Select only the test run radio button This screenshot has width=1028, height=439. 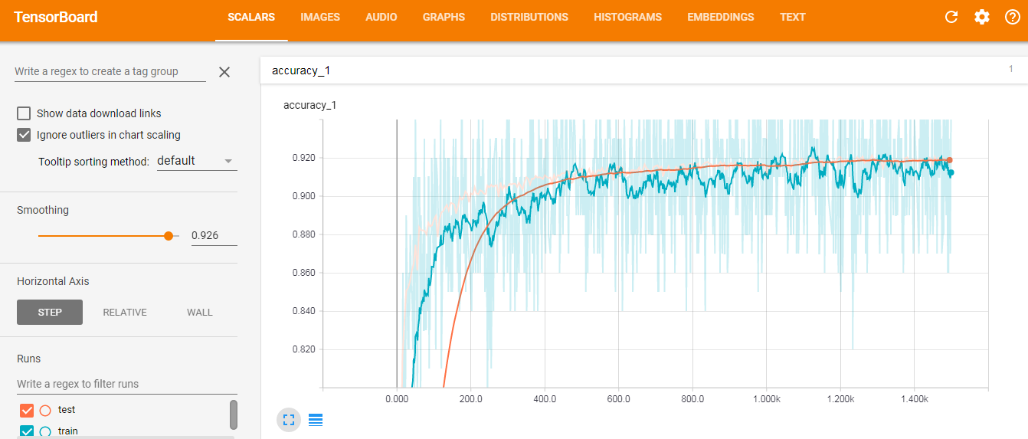45,410
